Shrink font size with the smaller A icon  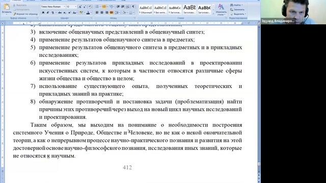coord(85,7)
